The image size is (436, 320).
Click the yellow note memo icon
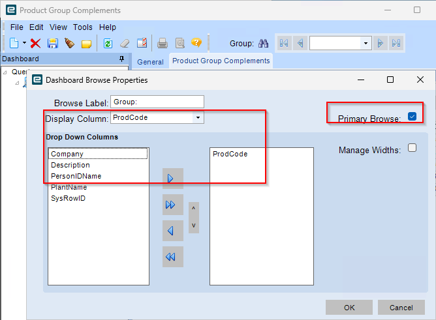point(86,44)
